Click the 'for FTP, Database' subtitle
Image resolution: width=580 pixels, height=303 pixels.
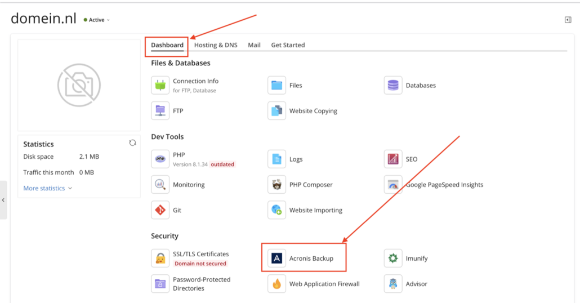tap(195, 91)
